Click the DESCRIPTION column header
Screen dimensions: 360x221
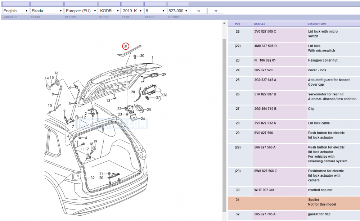pyautogui.click(x=316, y=24)
